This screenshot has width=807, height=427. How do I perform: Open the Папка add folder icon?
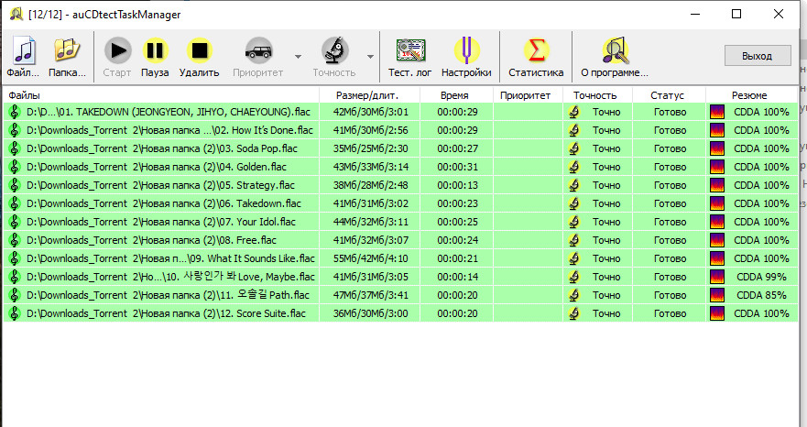pos(66,50)
